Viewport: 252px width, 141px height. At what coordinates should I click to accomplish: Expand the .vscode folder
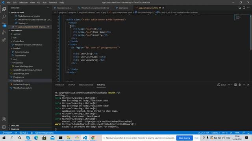[17, 34]
